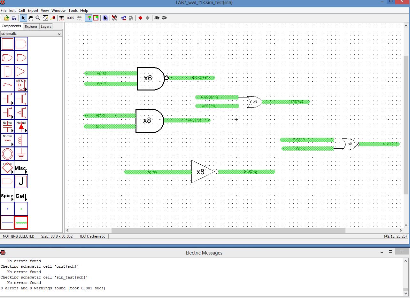Choose the ground symbol component
The width and height of the screenshot is (410, 298).
click(21, 154)
